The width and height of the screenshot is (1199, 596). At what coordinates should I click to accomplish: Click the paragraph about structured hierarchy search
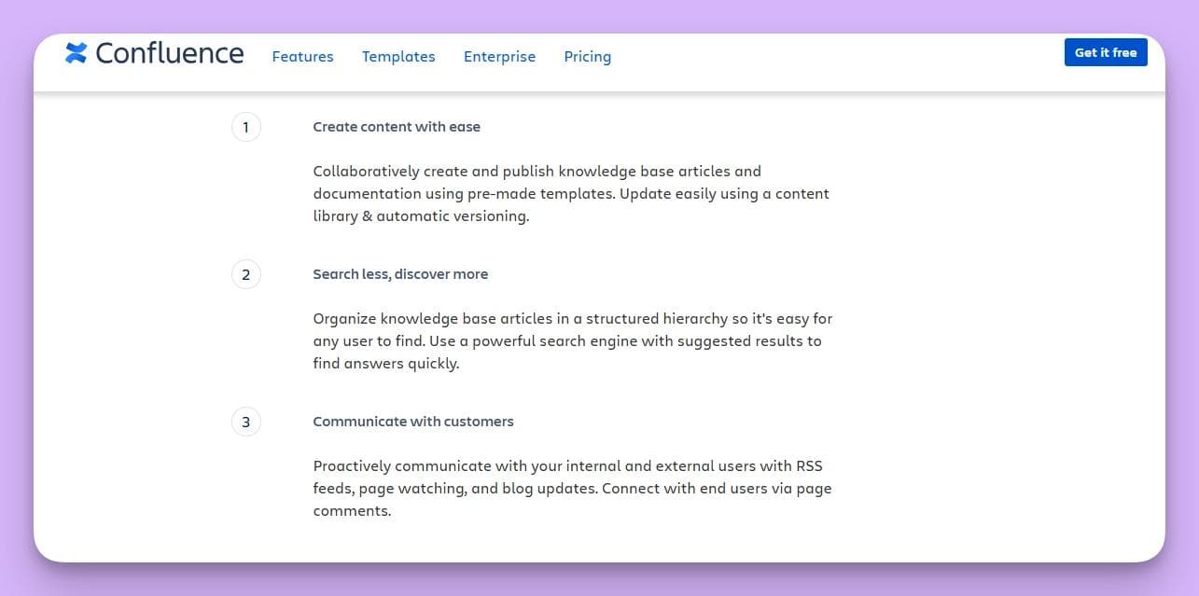pos(572,340)
